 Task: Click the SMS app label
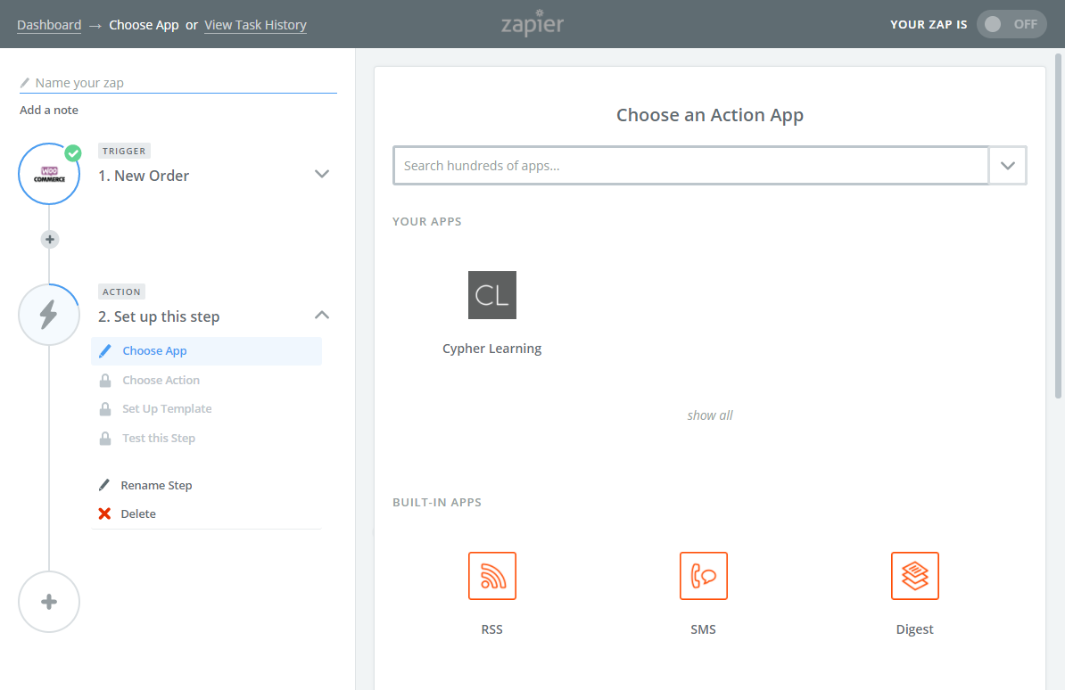coord(703,629)
